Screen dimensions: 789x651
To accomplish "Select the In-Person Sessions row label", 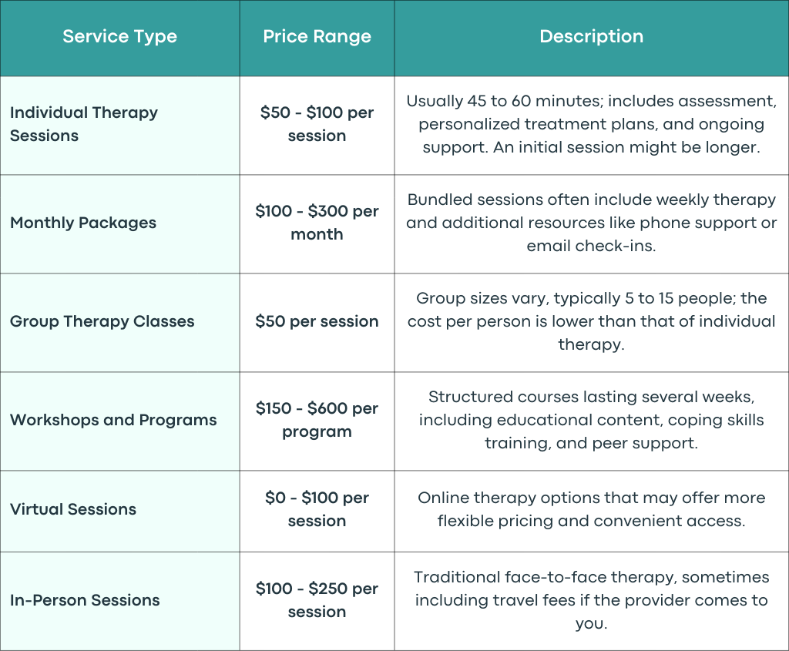I will [85, 600].
